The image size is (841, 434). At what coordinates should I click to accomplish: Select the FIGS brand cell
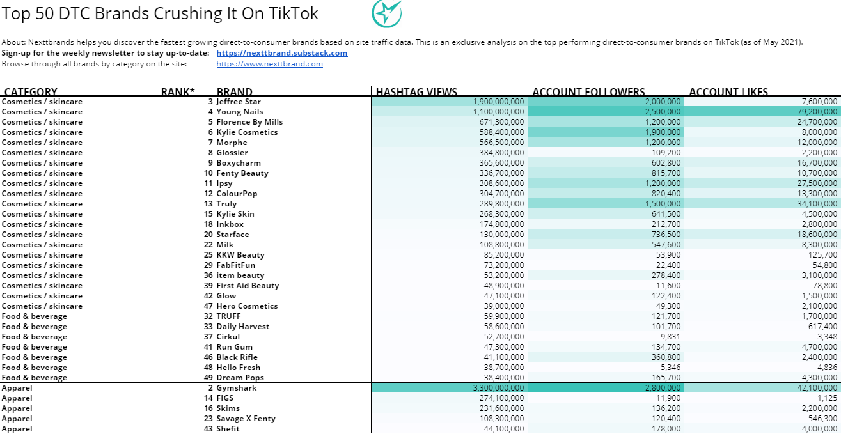tap(226, 398)
